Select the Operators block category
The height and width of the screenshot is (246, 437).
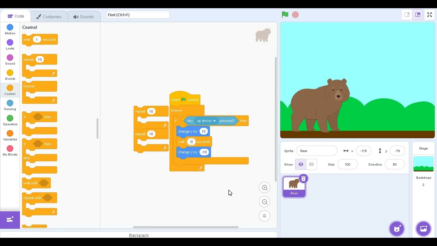[x=10, y=120]
